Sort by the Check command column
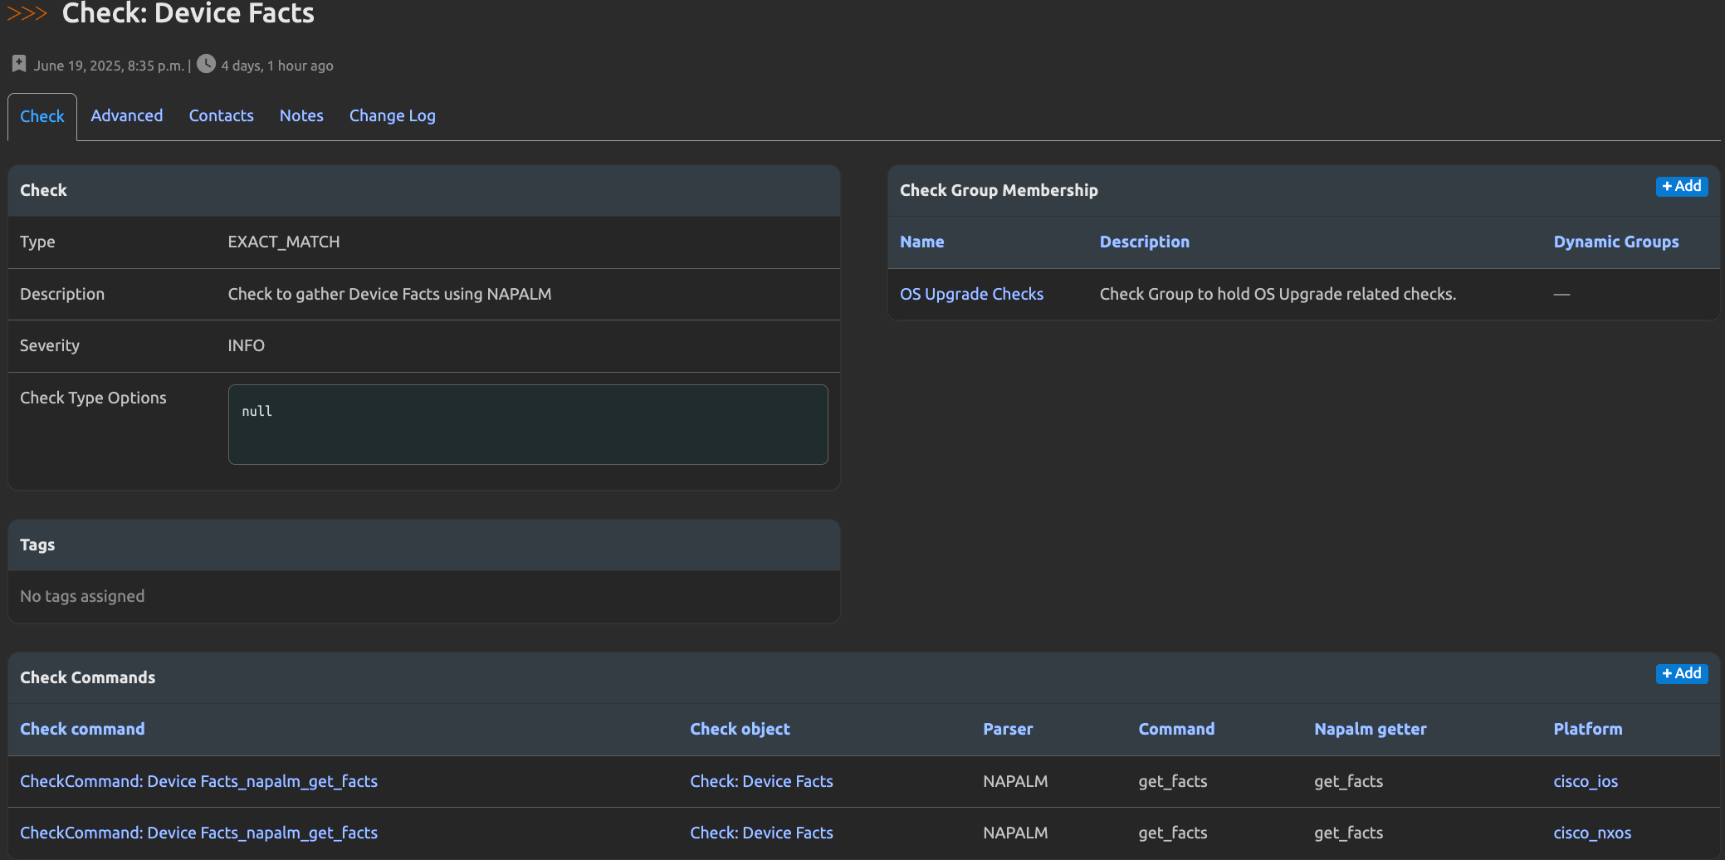The width and height of the screenshot is (1725, 860). click(x=82, y=730)
